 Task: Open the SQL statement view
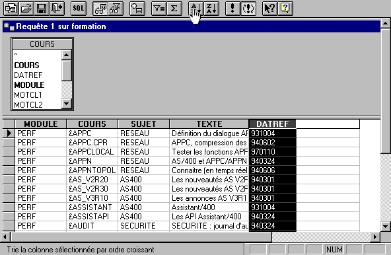tap(79, 9)
